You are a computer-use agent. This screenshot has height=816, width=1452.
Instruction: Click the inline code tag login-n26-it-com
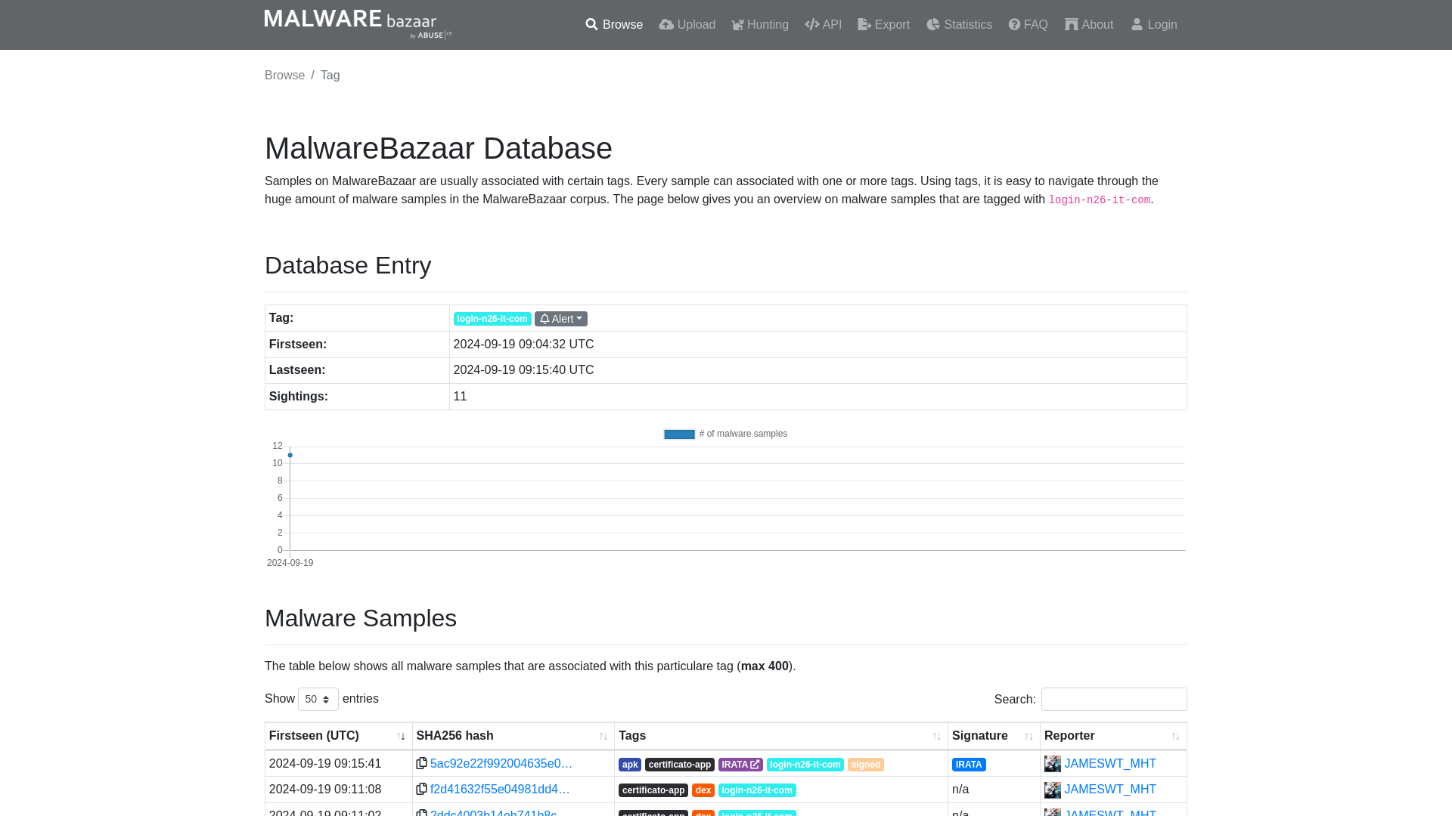pos(1099,200)
